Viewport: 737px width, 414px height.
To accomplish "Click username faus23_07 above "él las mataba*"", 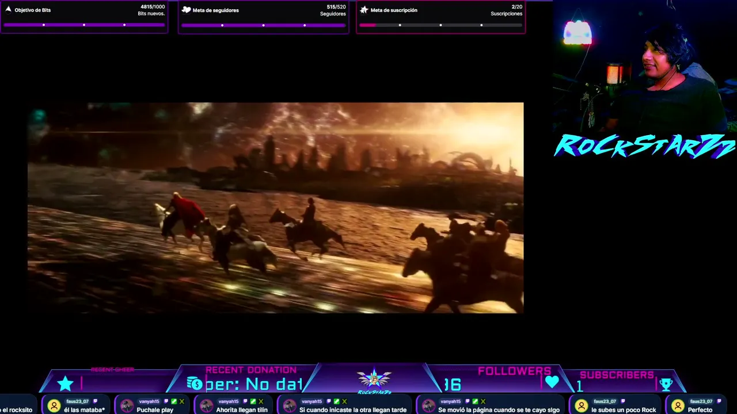I will (x=78, y=401).
